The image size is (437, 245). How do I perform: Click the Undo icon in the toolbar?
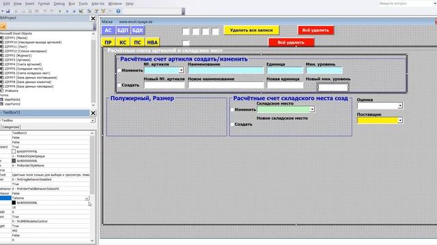coord(45,11)
